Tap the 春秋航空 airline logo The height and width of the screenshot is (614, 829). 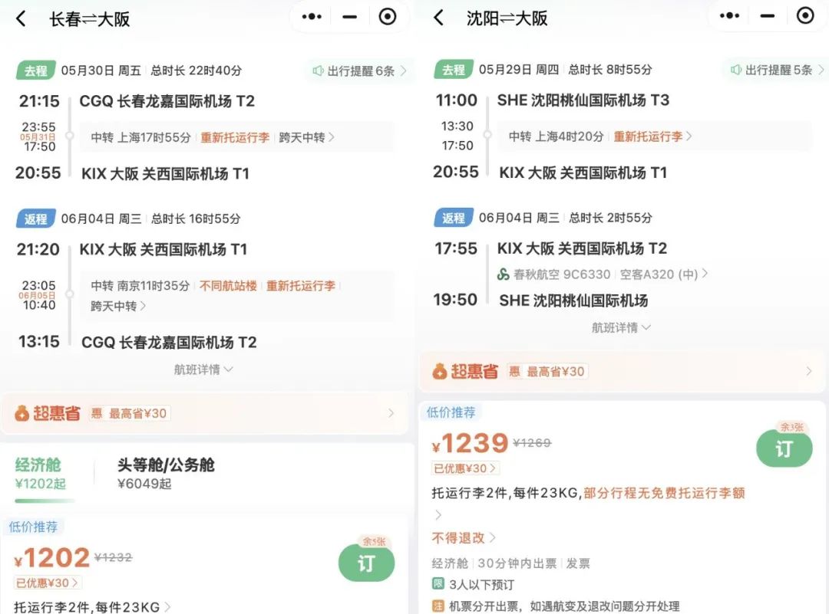[x=503, y=274]
